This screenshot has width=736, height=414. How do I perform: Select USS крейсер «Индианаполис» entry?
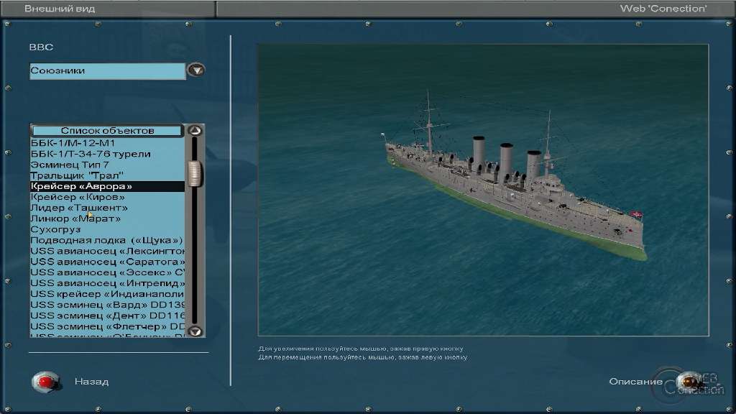coord(107,294)
